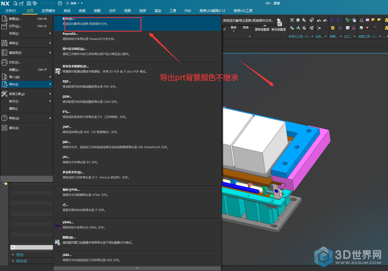The height and width of the screenshot is (271, 388).
Task: Click the Save floppy icon in quick access toolbar
Action: (x=29, y=3)
